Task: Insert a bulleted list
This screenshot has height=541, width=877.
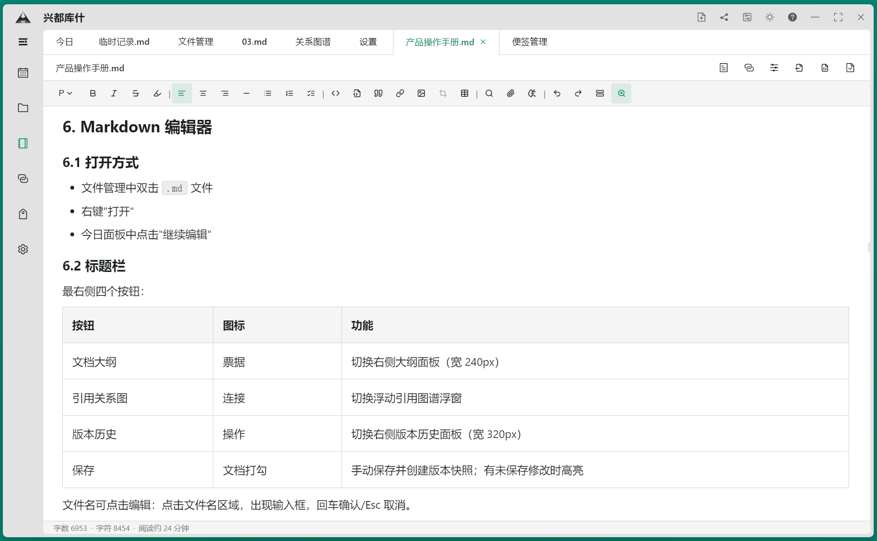Action: [268, 93]
